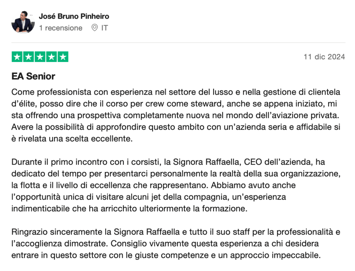
Task: Click the review date 11 dic 2024
Action: tap(324, 57)
